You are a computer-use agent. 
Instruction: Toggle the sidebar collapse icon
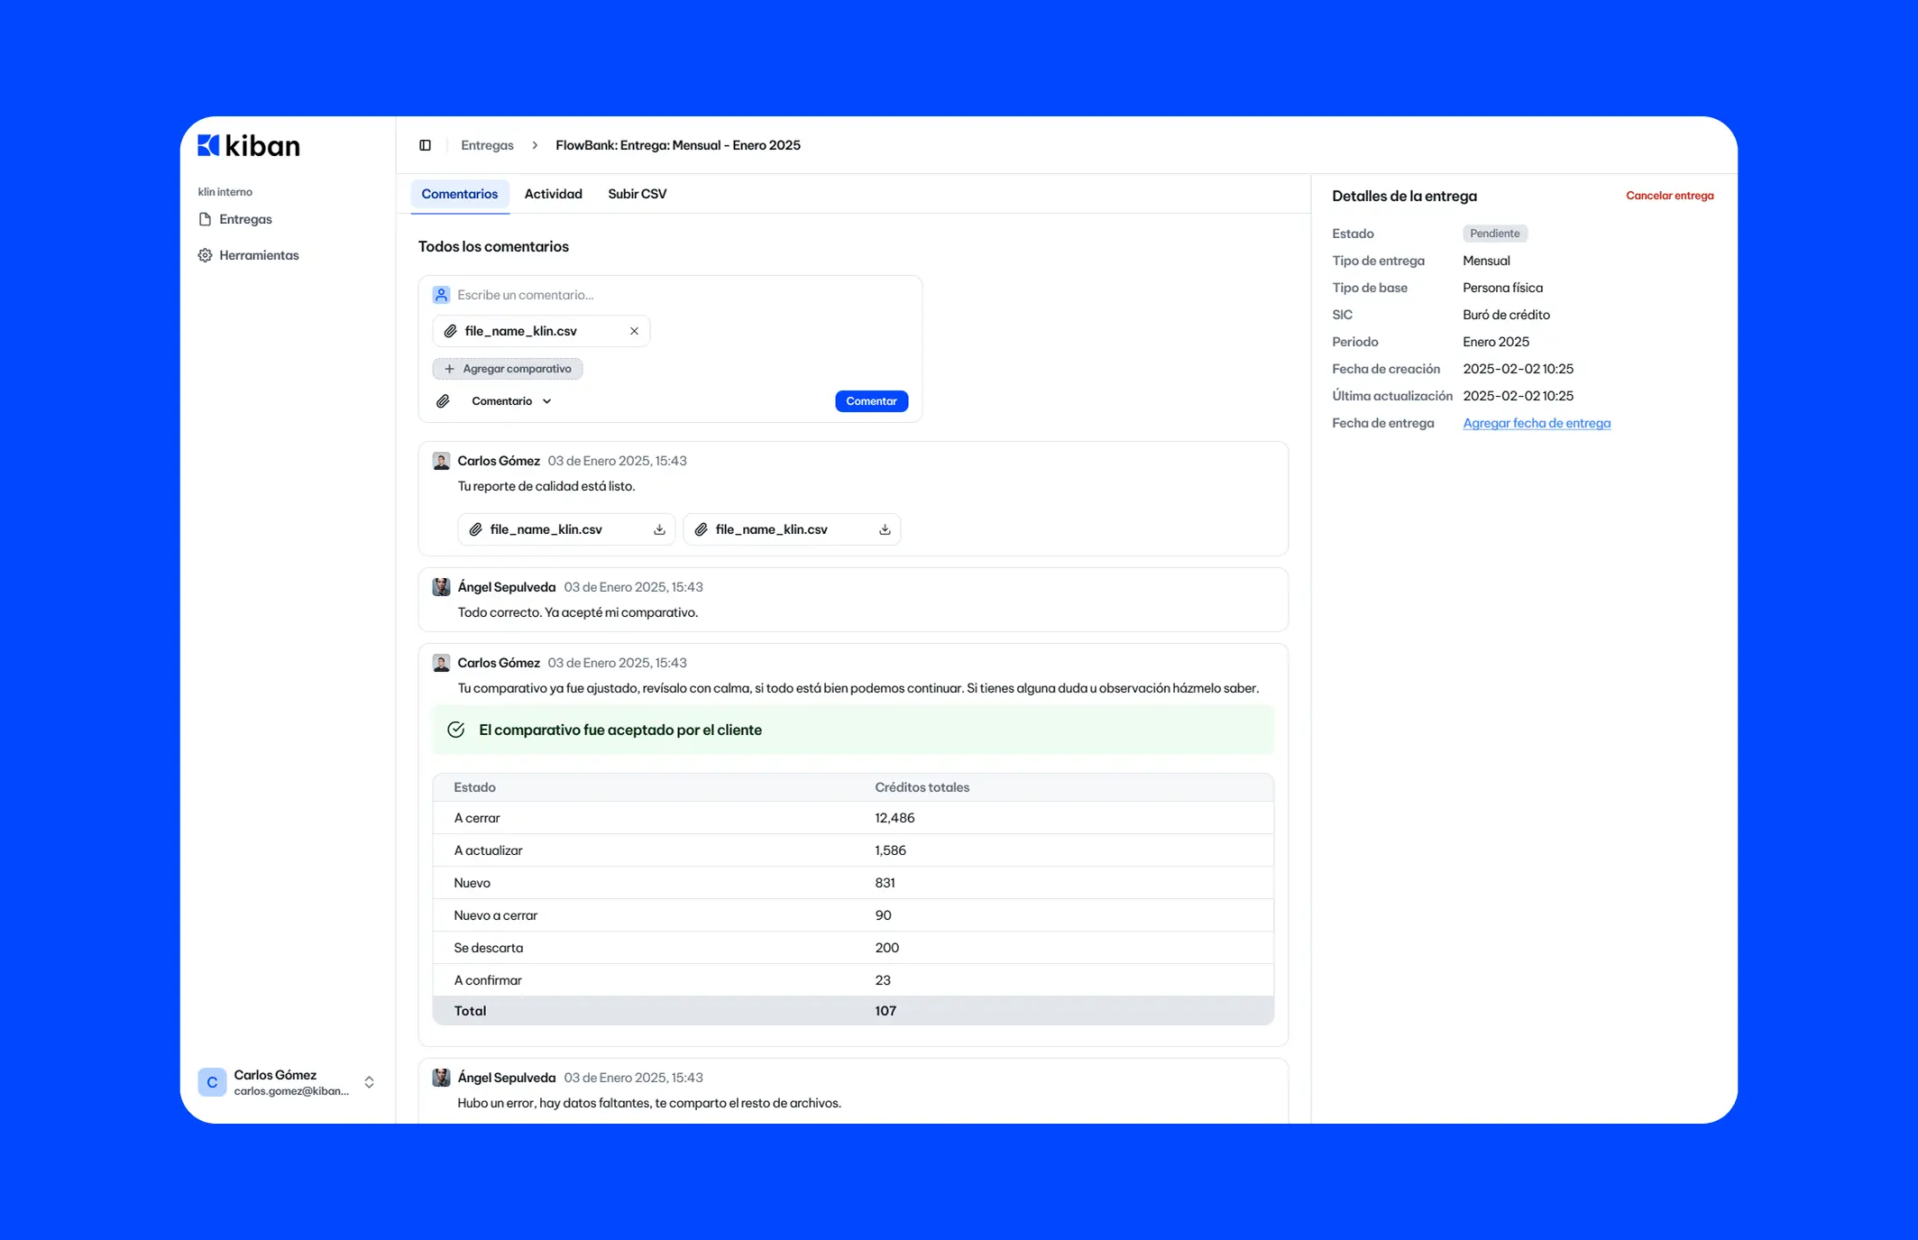[x=425, y=145]
